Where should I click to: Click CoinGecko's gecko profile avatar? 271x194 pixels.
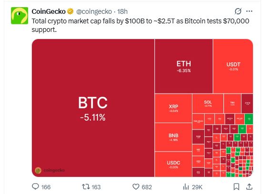pyautogui.click(x=20, y=16)
